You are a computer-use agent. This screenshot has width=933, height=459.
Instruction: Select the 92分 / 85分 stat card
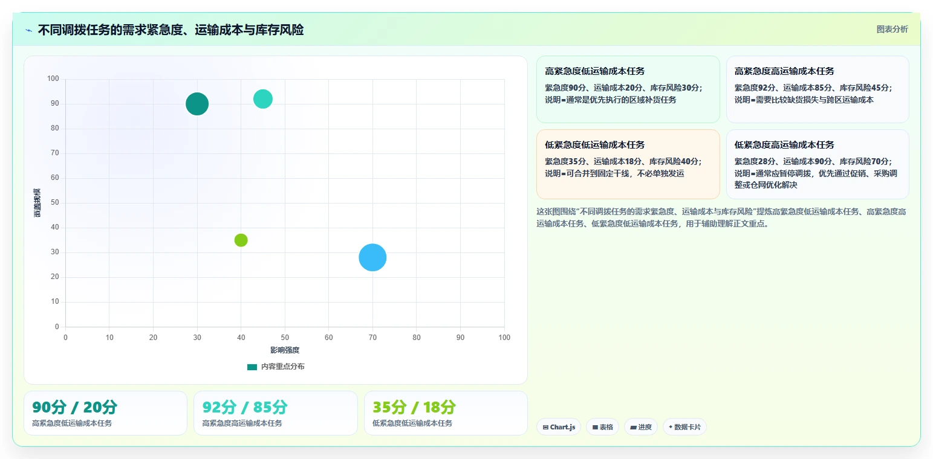coord(276,413)
